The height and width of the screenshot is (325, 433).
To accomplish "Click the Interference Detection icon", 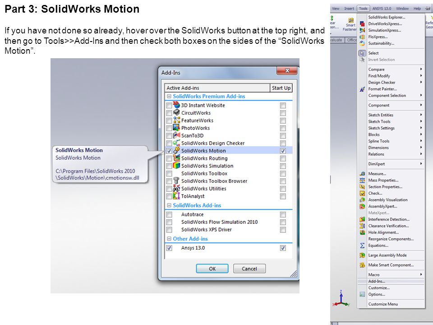I will tap(362, 219).
